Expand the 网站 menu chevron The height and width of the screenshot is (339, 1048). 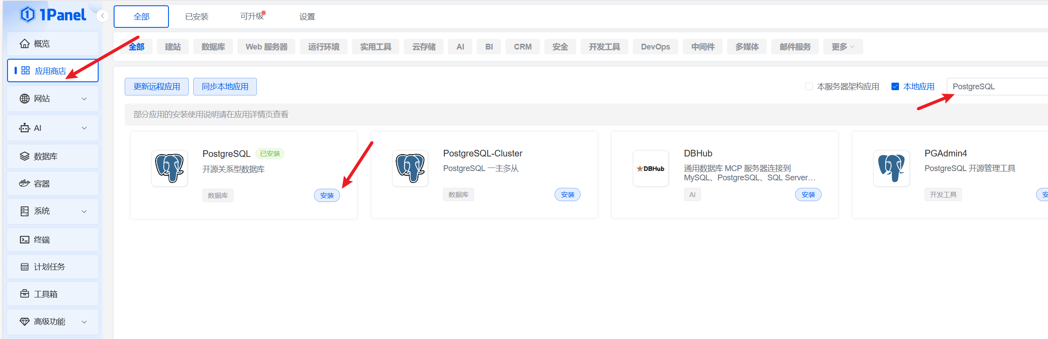click(x=84, y=99)
